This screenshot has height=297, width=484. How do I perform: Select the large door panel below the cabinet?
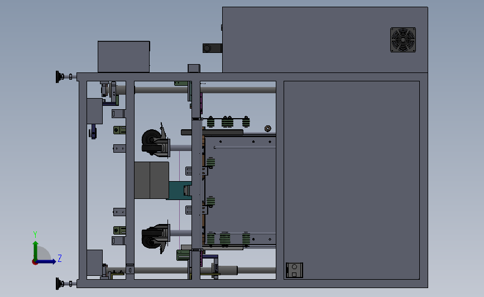click(x=352, y=180)
